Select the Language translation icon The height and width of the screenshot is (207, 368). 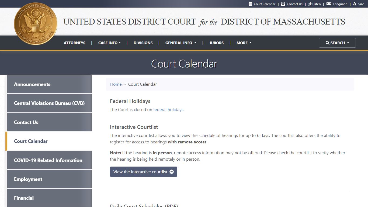point(329,4)
